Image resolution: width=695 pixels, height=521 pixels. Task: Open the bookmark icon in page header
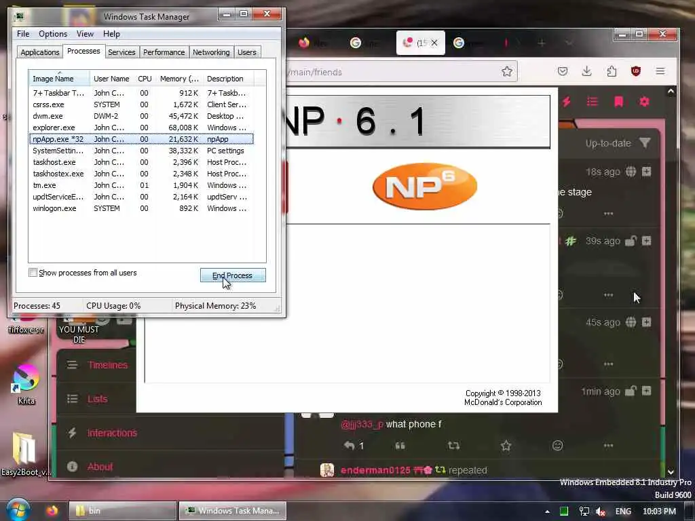[618, 102]
